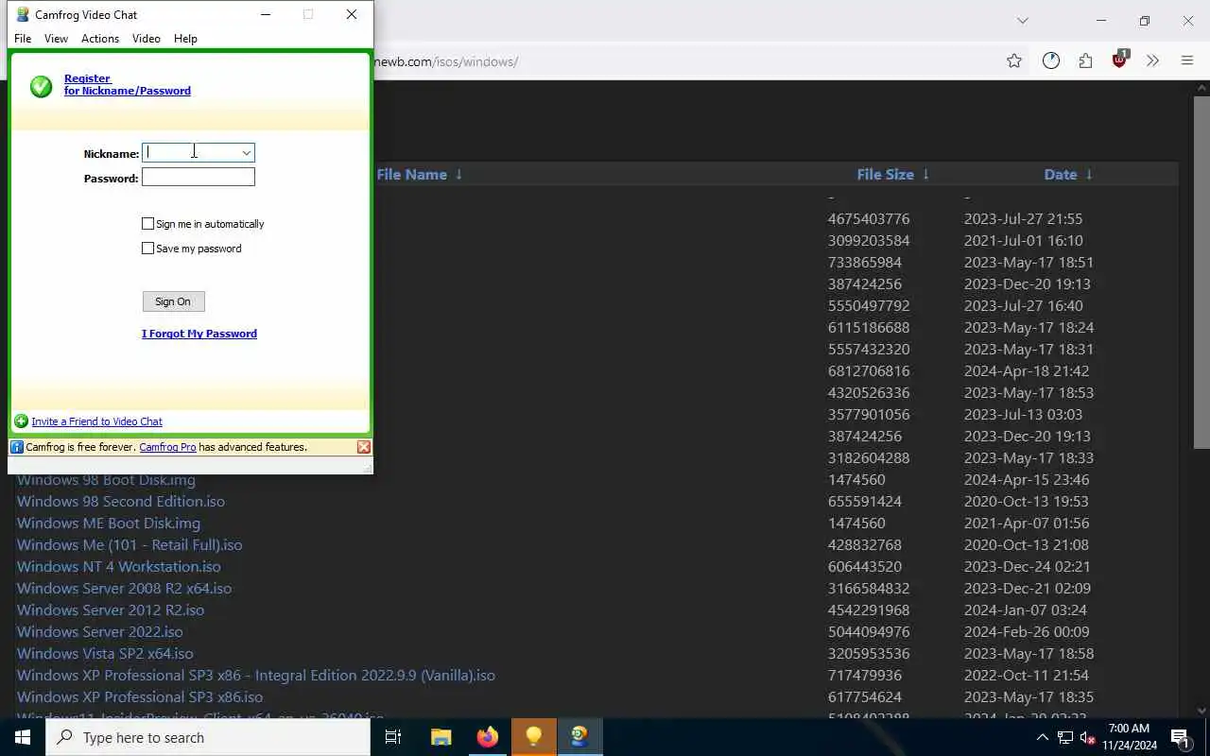Open the browser extensions puzzle icon
The width and height of the screenshot is (1210, 756).
1085,60
